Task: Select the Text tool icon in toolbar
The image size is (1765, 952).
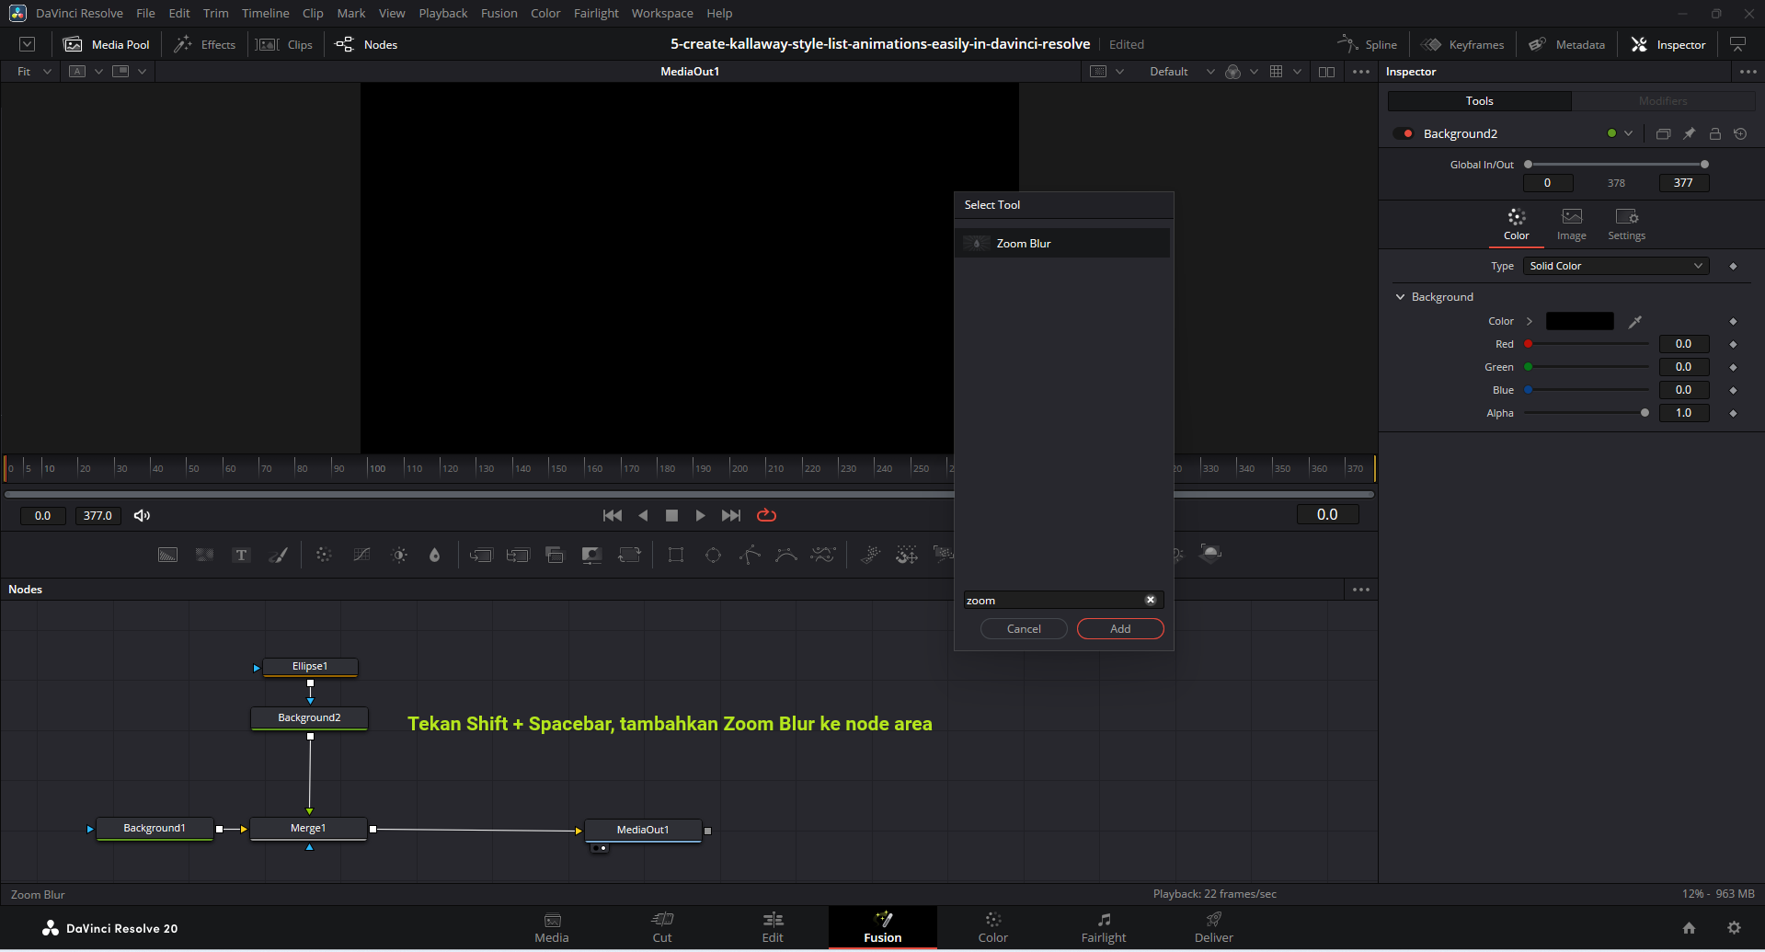Action: coord(241,555)
